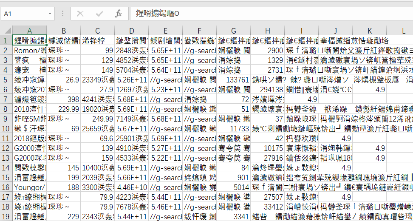Click cell H16 with value 5014
Viewport: 413px width, 221px height.
pyautogui.click(x=233, y=187)
